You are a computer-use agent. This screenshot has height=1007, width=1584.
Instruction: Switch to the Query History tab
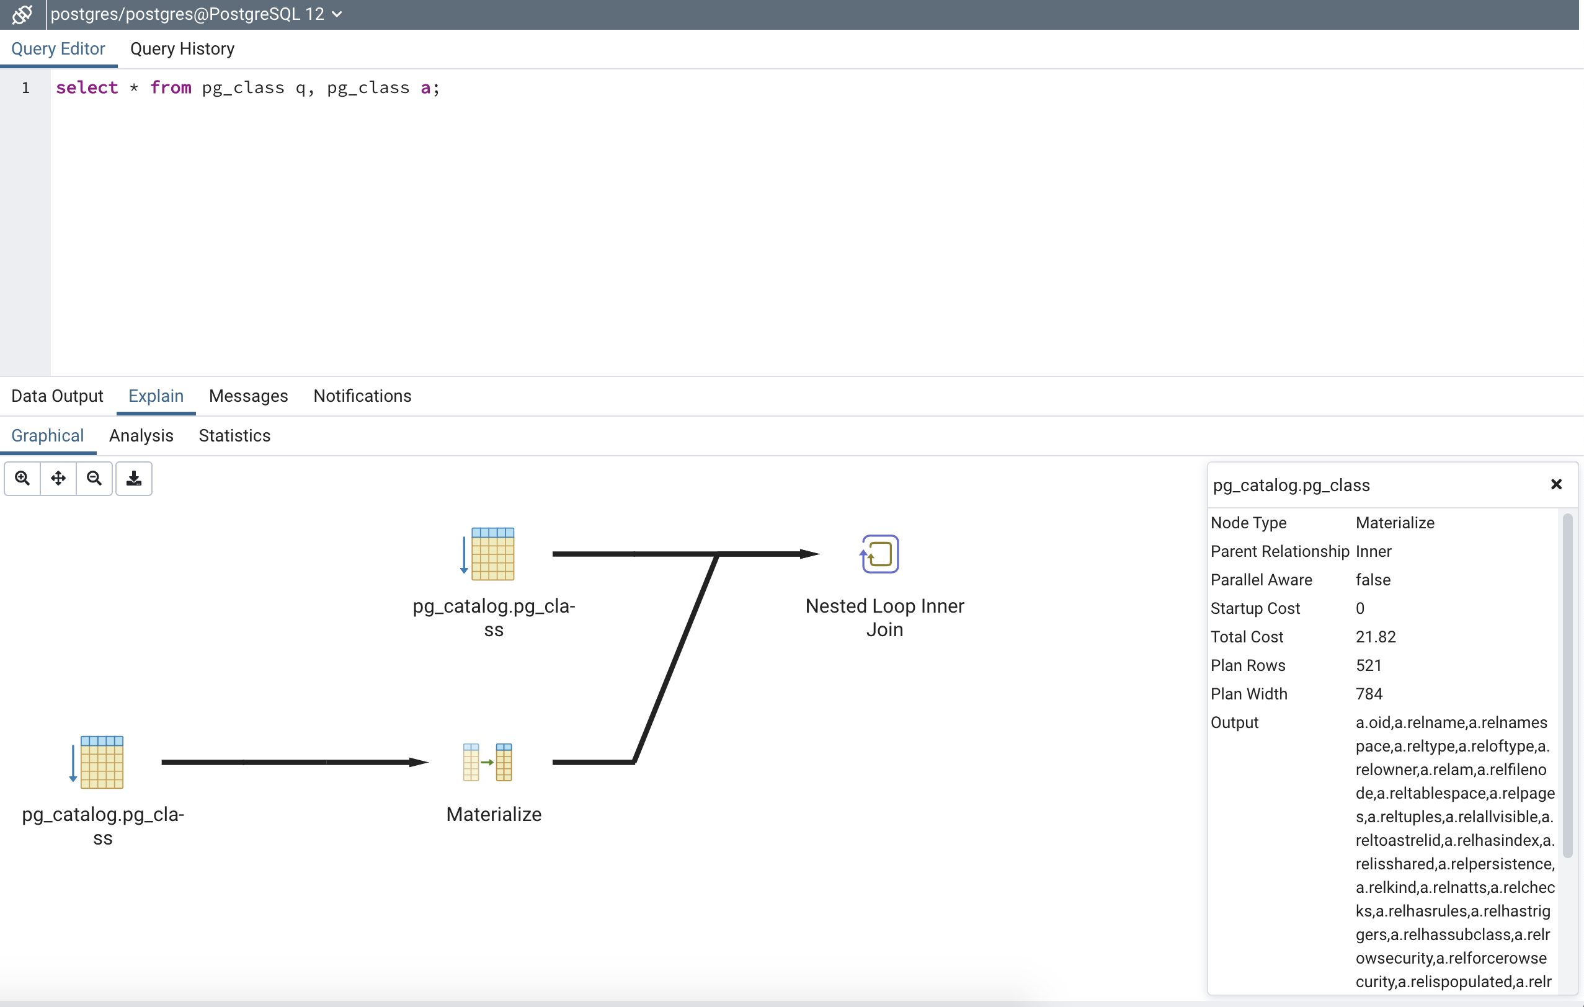click(182, 48)
